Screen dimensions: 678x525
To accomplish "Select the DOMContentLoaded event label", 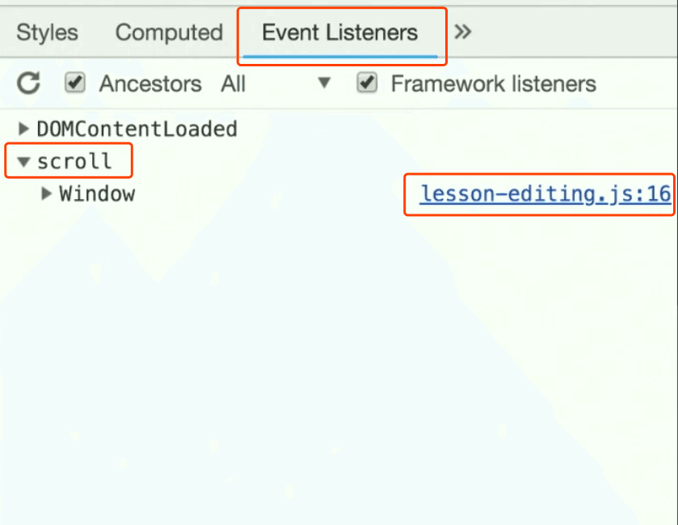I will [137, 129].
